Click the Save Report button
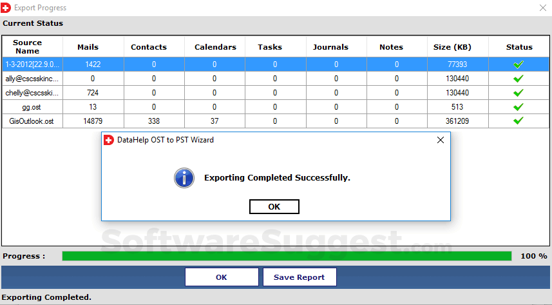 click(300, 277)
